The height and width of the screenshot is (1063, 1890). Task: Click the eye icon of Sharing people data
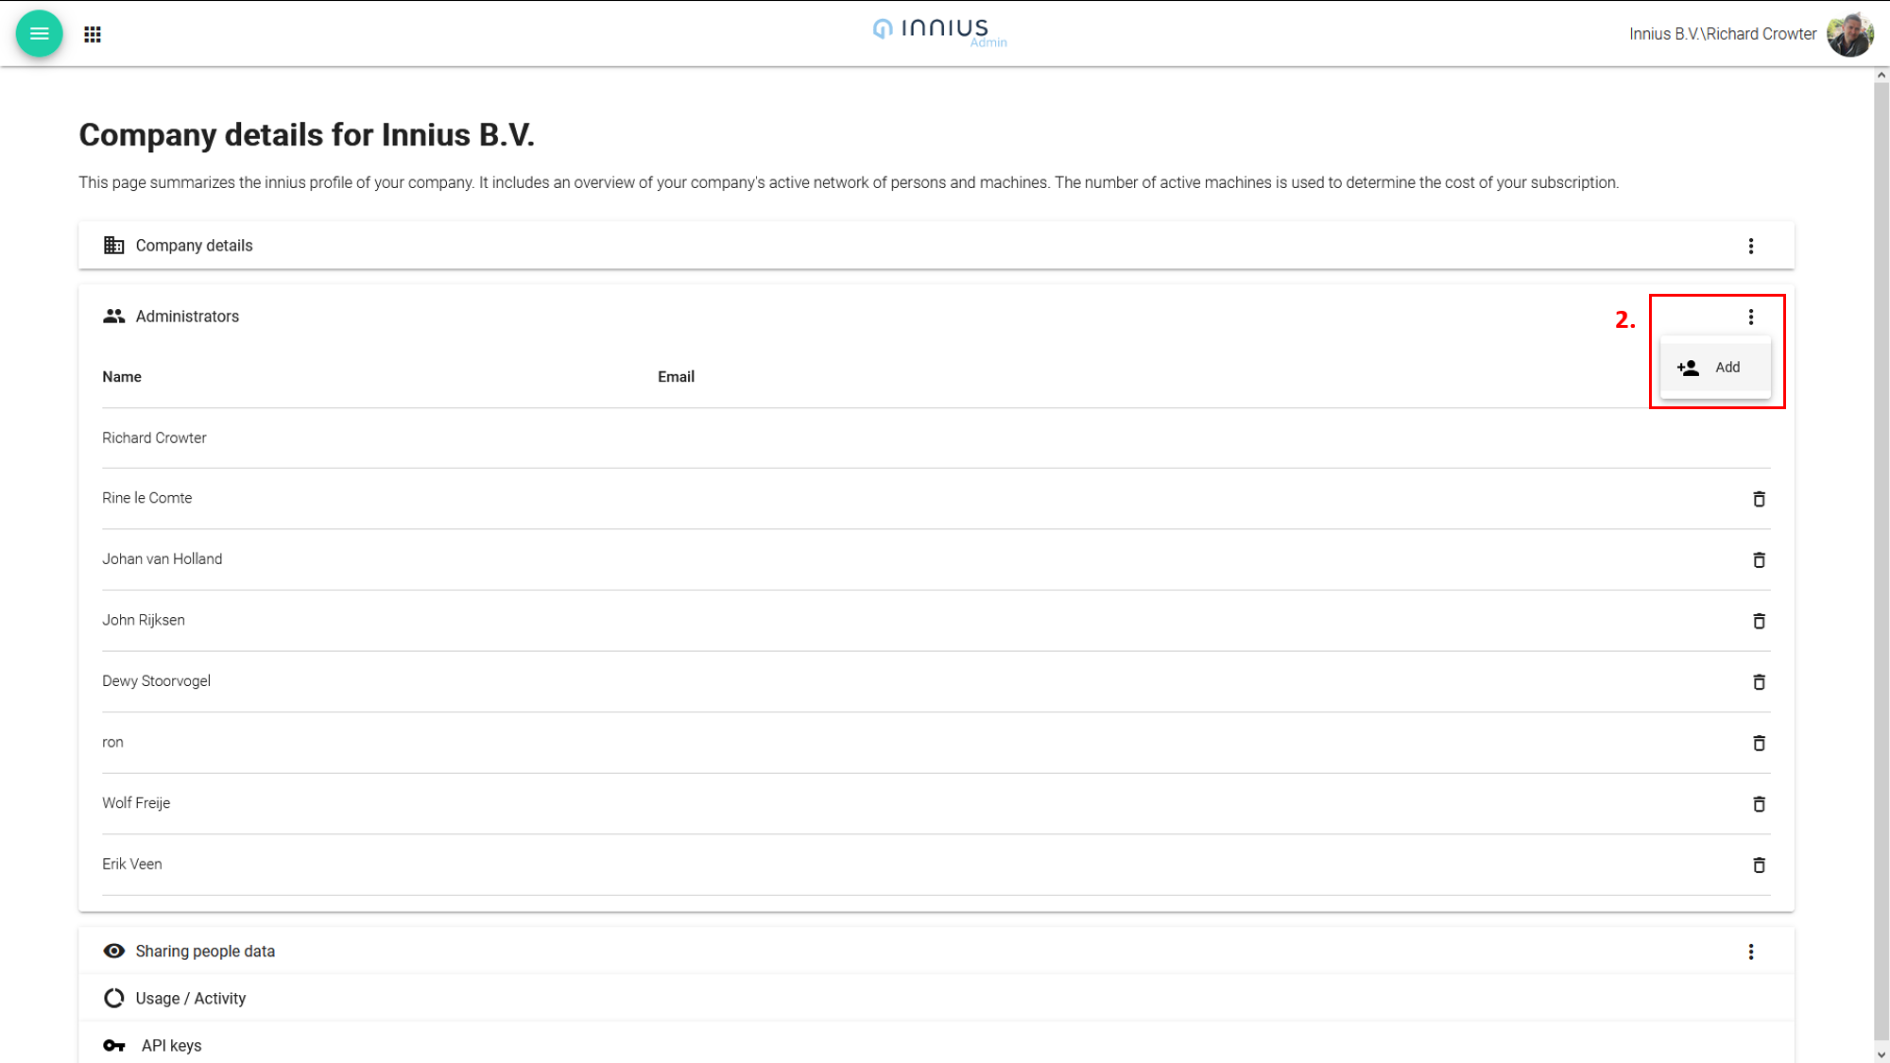(x=113, y=952)
